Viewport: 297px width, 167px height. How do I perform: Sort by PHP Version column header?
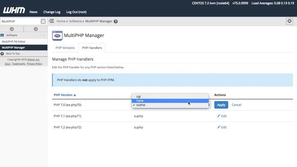[x=63, y=95]
